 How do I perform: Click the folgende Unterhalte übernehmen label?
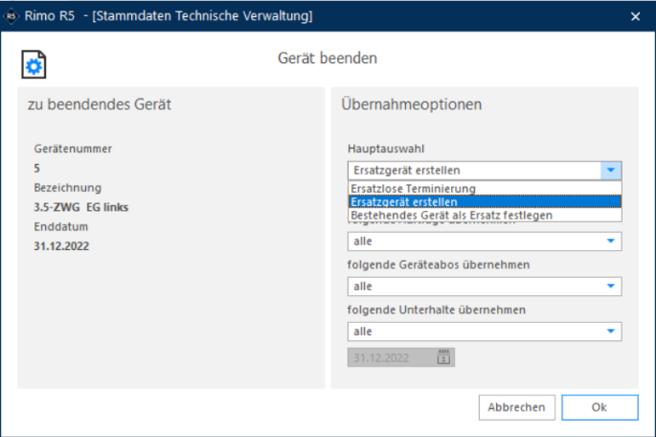point(437,310)
